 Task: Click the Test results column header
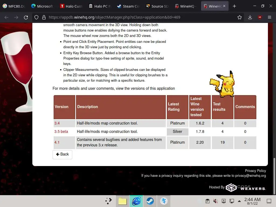222,107
